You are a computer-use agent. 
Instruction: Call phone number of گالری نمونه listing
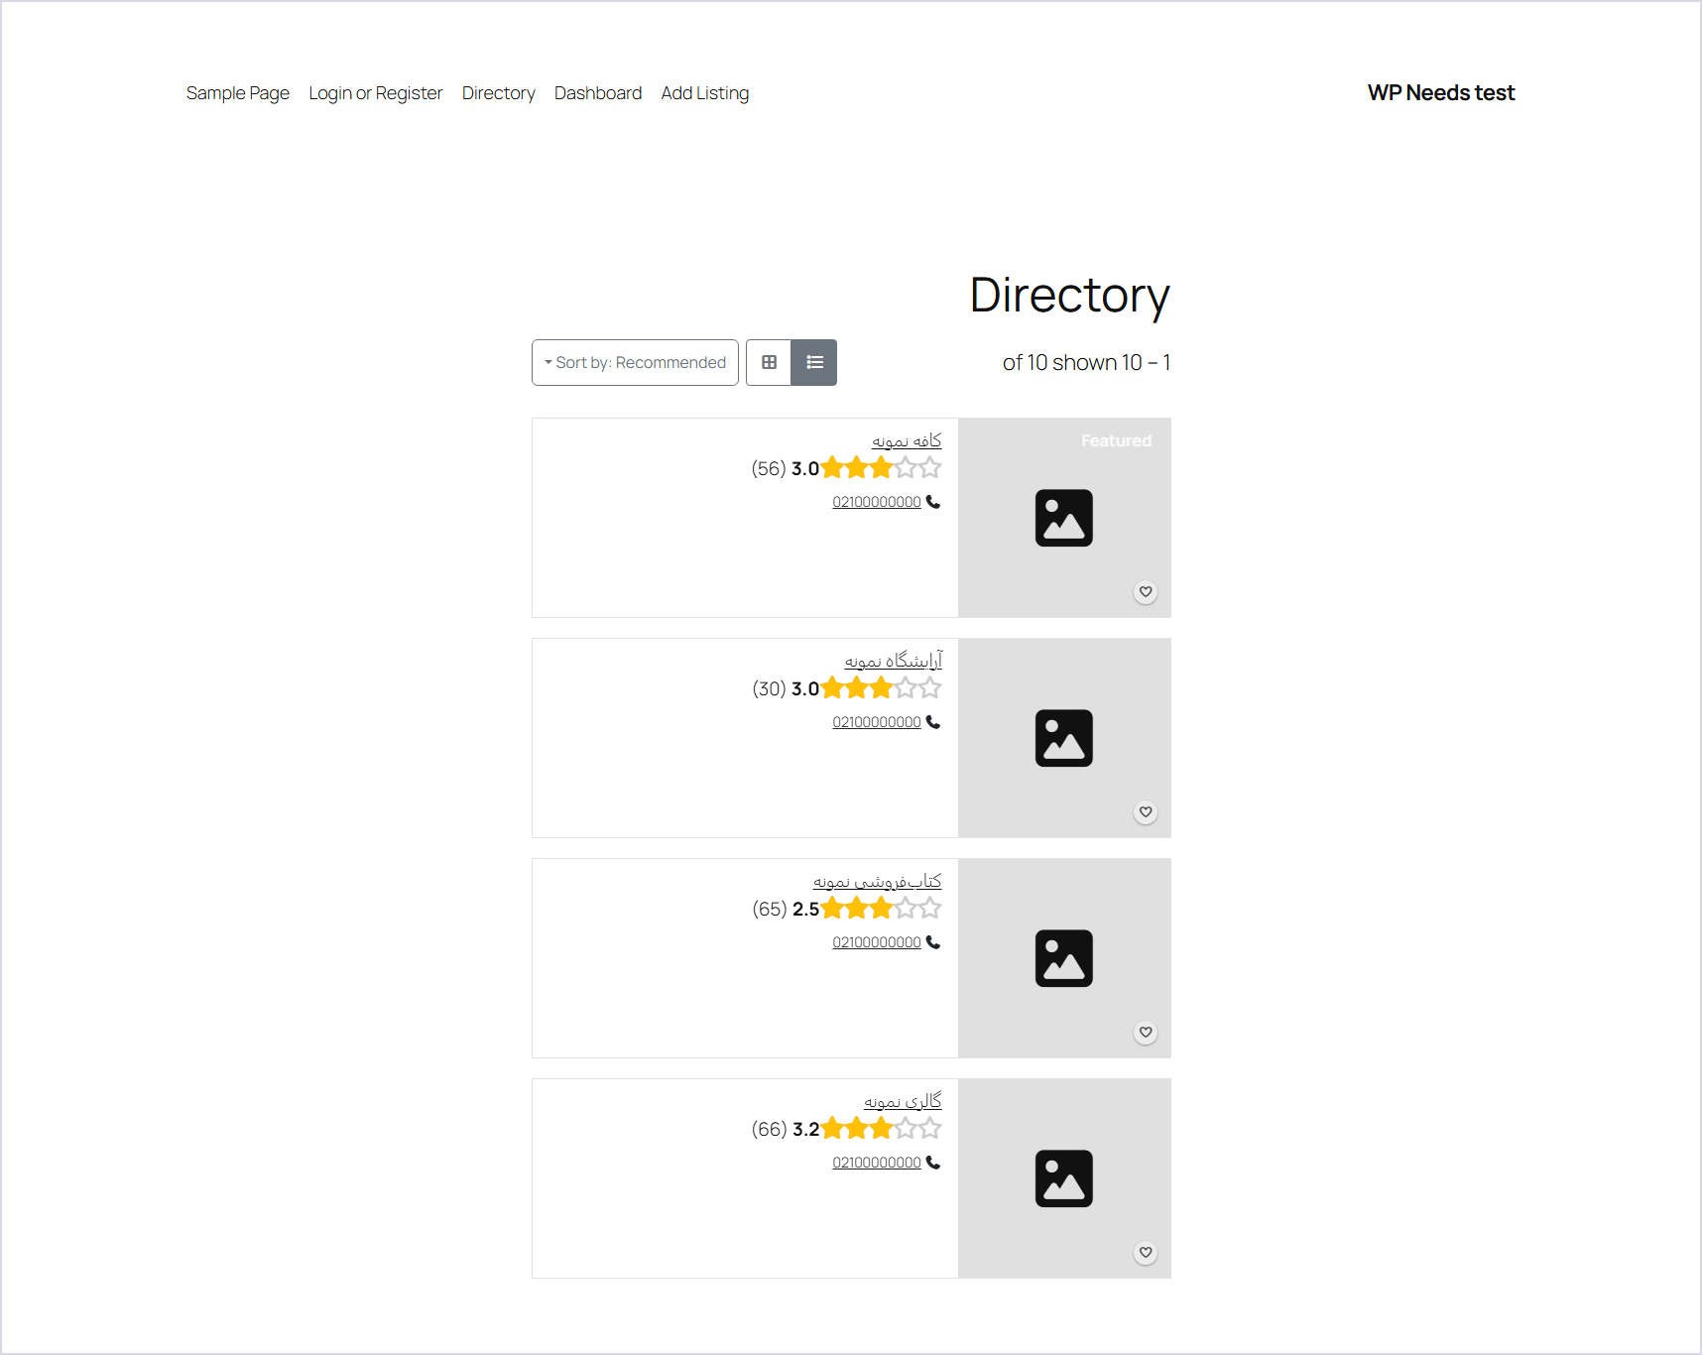(877, 1163)
